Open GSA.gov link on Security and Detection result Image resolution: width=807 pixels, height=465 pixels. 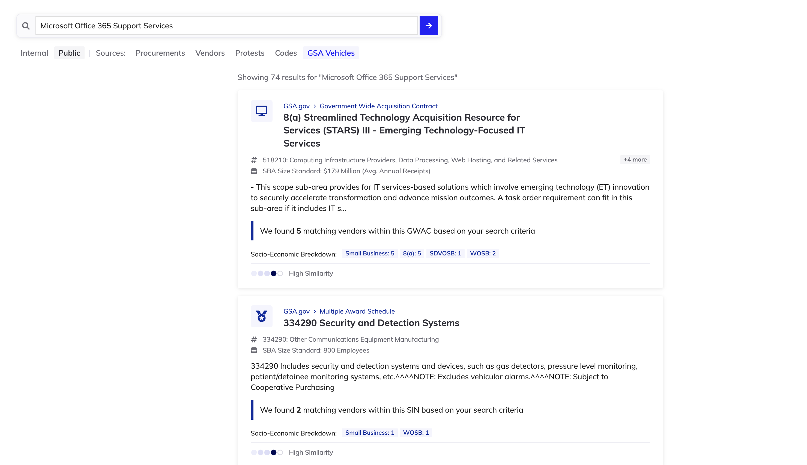point(296,311)
